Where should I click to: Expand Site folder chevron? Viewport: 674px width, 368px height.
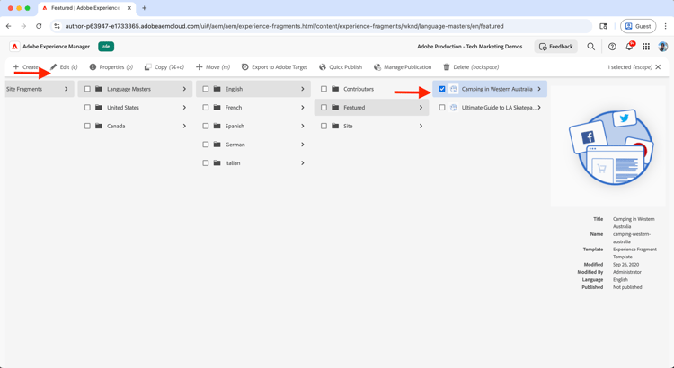tap(421, 126)
